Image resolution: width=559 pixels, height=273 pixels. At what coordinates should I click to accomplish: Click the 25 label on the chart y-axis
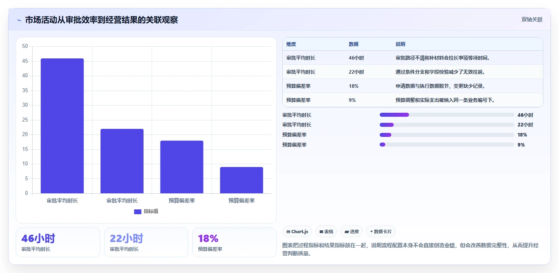pyautogui.click(x=25, y=120)
